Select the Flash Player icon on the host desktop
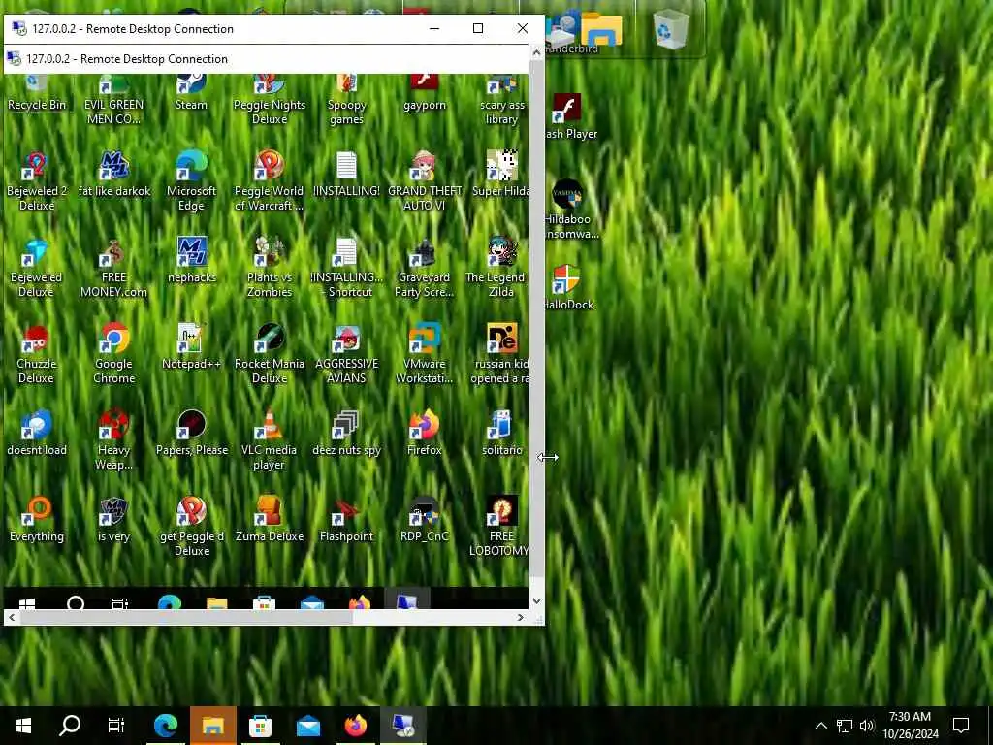 pyautogui.click(x=571, y=117)
